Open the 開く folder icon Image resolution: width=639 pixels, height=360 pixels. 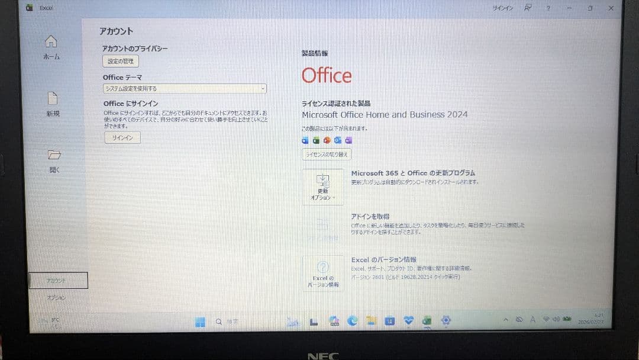[x=54, y=155]
